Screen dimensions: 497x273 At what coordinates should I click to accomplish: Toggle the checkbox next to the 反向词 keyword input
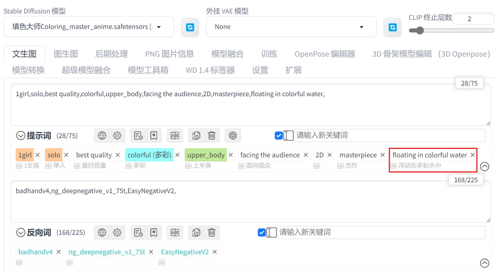[x=262, y=232]
